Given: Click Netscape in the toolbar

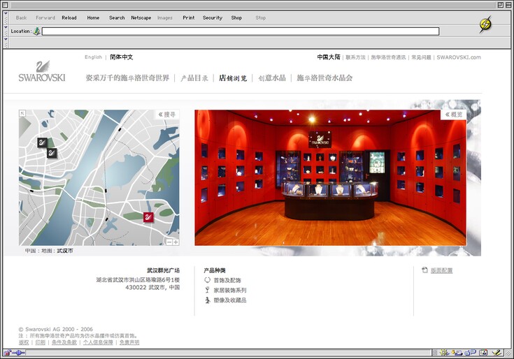Looking at the screenshot, I should tap(141, 17).
